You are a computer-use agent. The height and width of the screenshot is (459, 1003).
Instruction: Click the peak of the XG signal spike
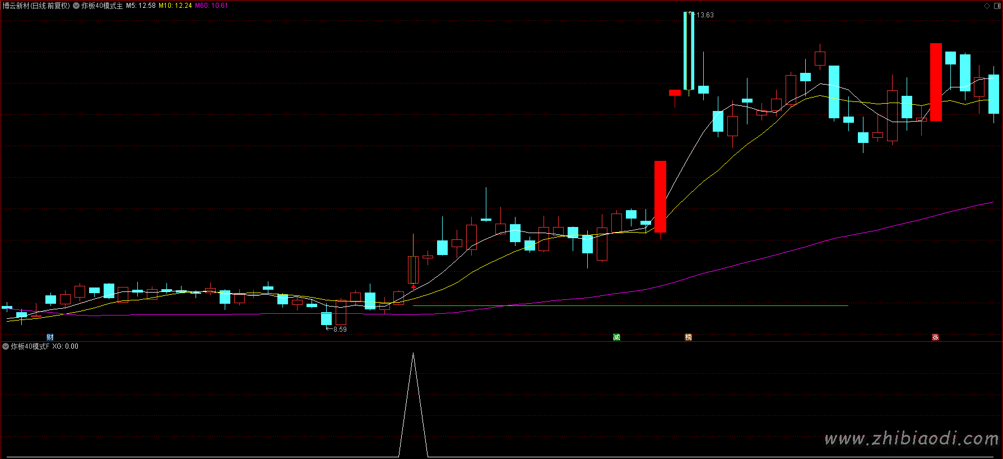click(x=413, y=354)
